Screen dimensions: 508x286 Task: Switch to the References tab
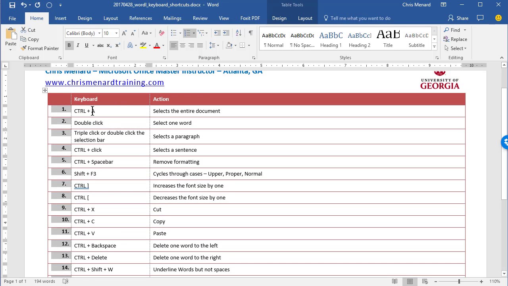(140, 18)
